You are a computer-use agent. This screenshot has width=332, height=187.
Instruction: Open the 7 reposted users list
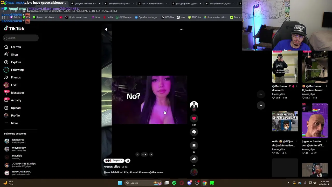coord(114,161)
